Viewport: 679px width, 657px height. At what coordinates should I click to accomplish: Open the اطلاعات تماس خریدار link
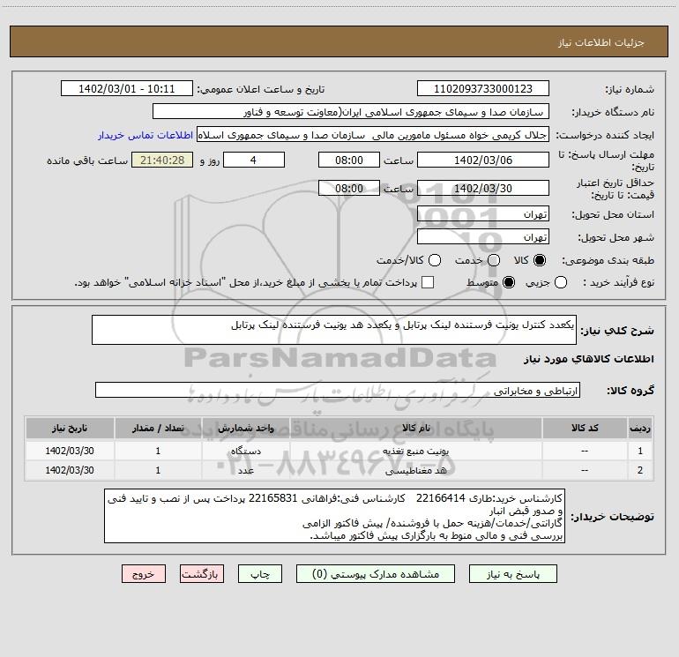click(x=145, y=135)
